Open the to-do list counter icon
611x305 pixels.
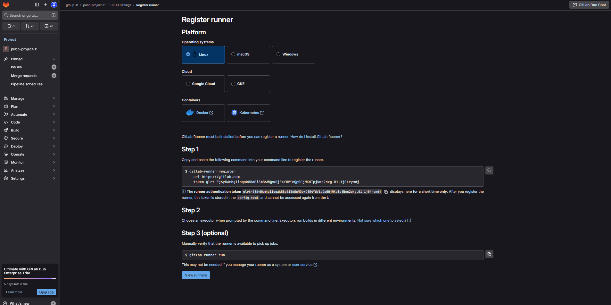coord(49,26)
